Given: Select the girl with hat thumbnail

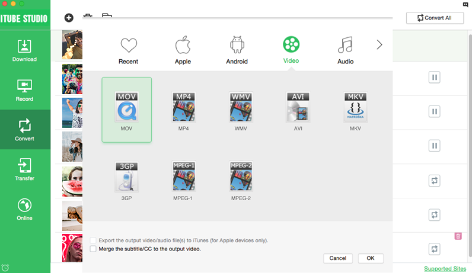Looking at the screenshot, I should pos(72,147).
